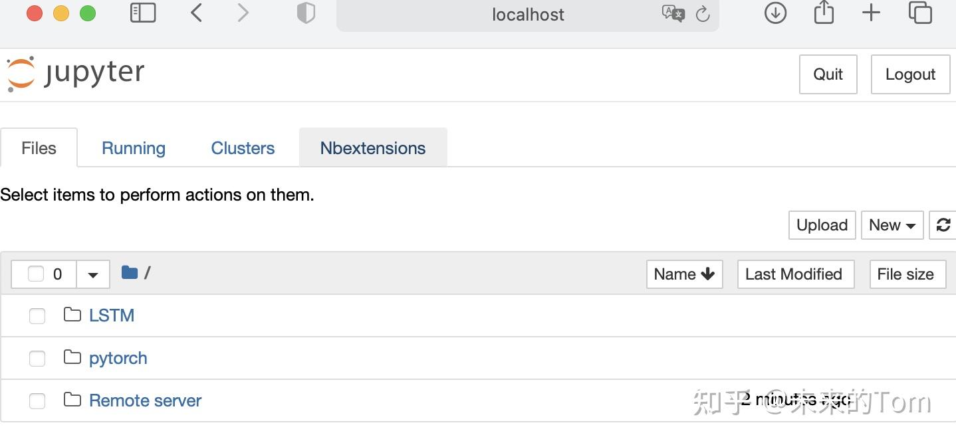Refresh the notebook file list
Viewport: 956px width, 441px height.
(943, 225)
